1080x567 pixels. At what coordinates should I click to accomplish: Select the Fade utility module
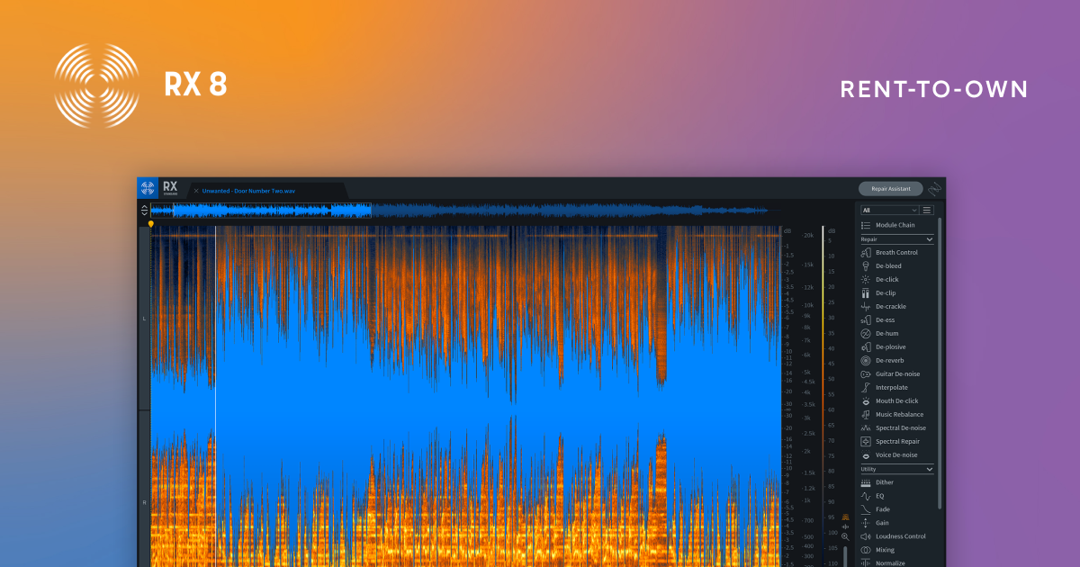875,509
